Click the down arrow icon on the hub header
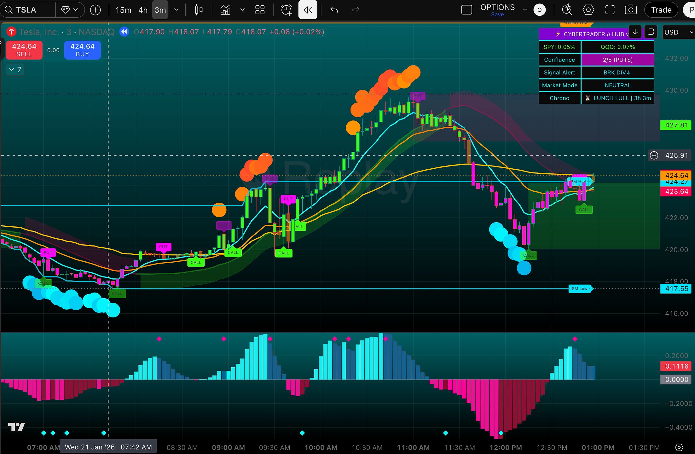Image resolution: width=695 pixels, height=454 pixels. (635, 32)
